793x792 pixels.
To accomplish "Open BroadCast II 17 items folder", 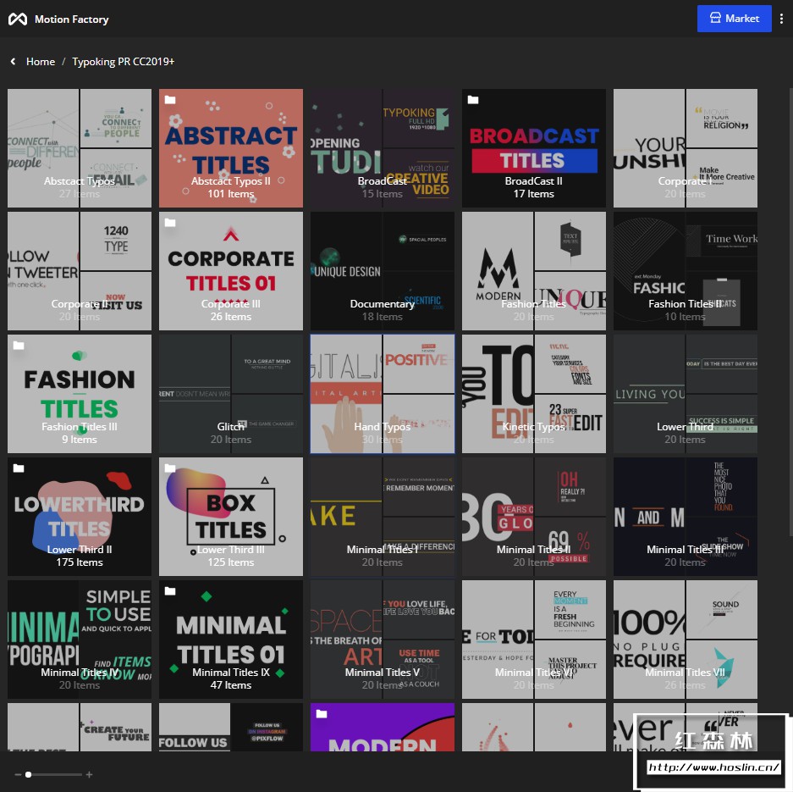I will 534,148.
